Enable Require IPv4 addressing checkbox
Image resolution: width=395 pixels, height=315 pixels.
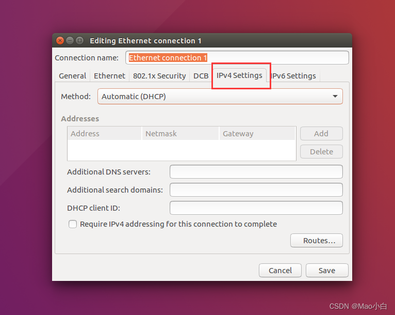point(73,224)
